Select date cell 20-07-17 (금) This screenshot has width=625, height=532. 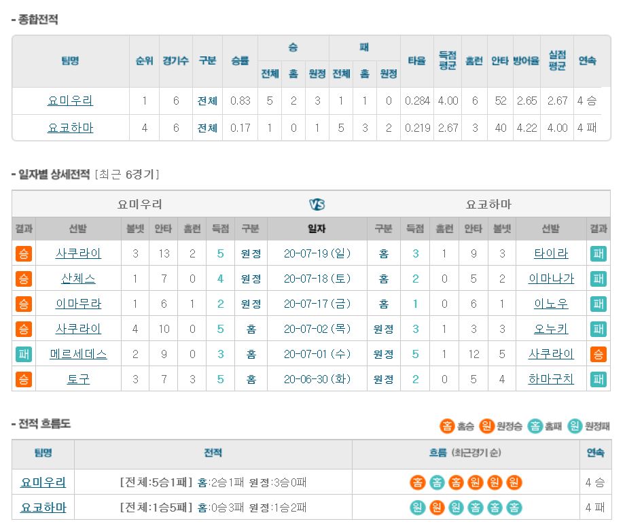point(317,304)
